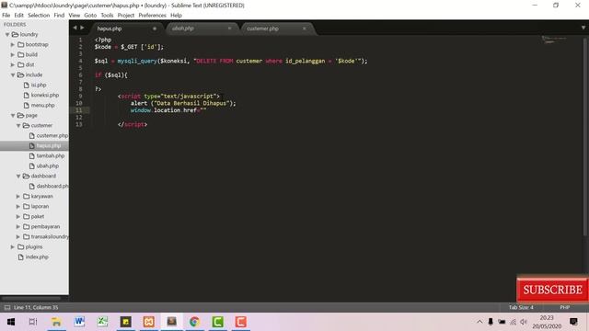Expand the pembayaran folder
Screen dimensions: 589x331
tap(18, 227)
